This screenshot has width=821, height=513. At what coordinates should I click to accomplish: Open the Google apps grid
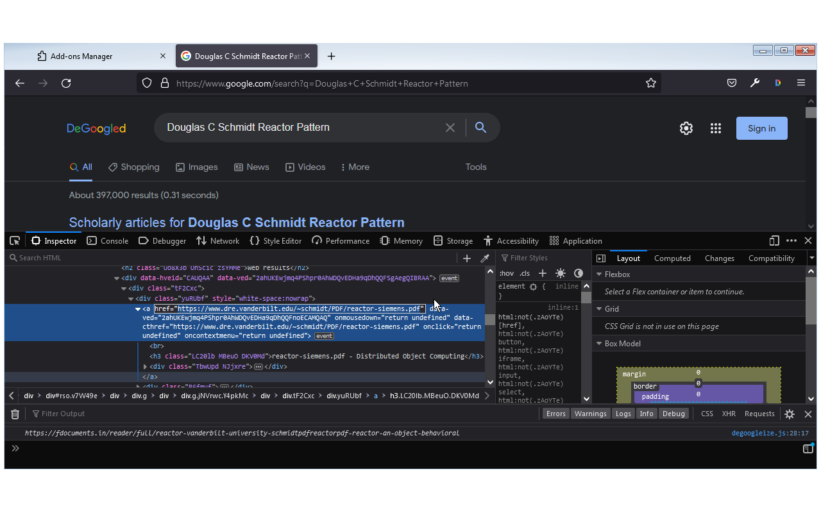click(x=716, y=128)
